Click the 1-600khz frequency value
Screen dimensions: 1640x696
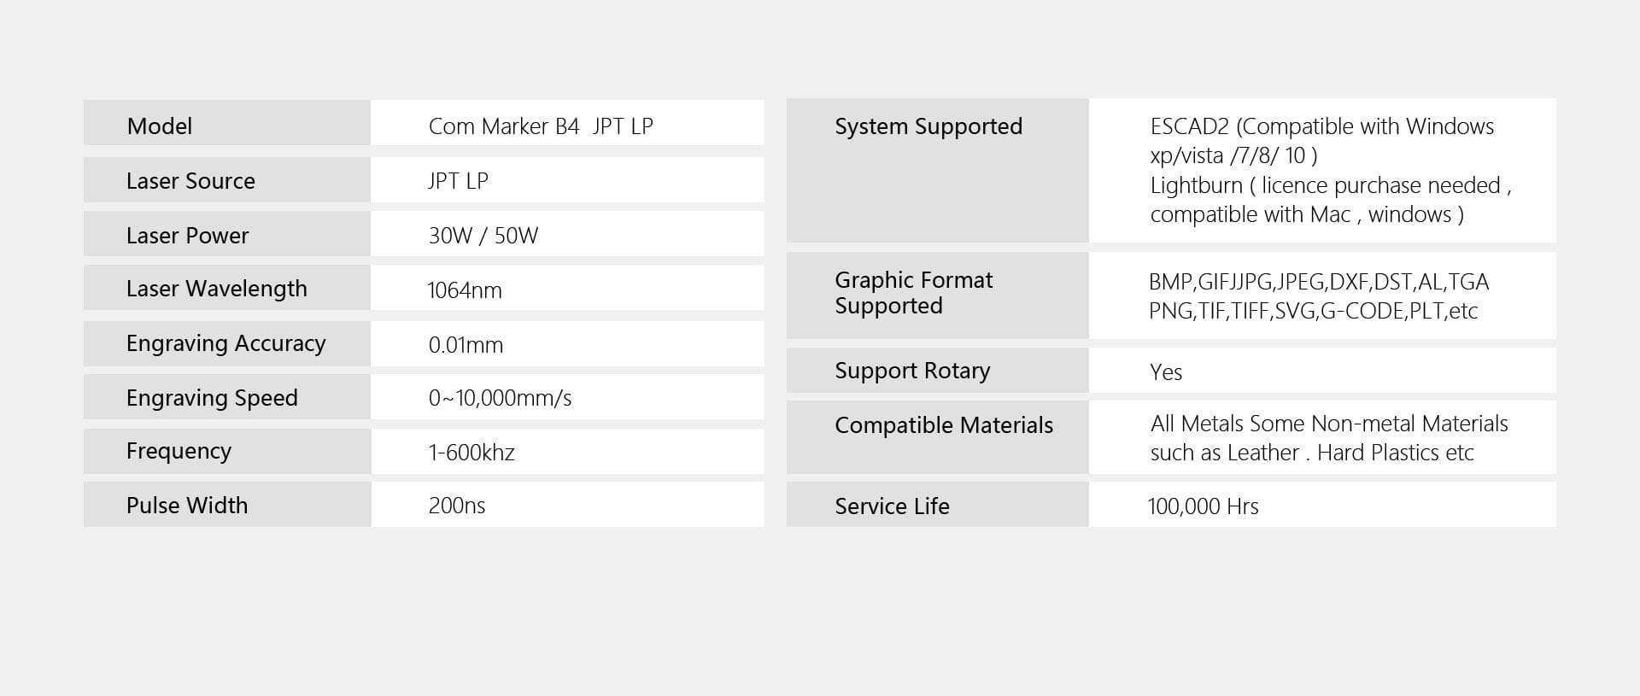click(471, 453)
